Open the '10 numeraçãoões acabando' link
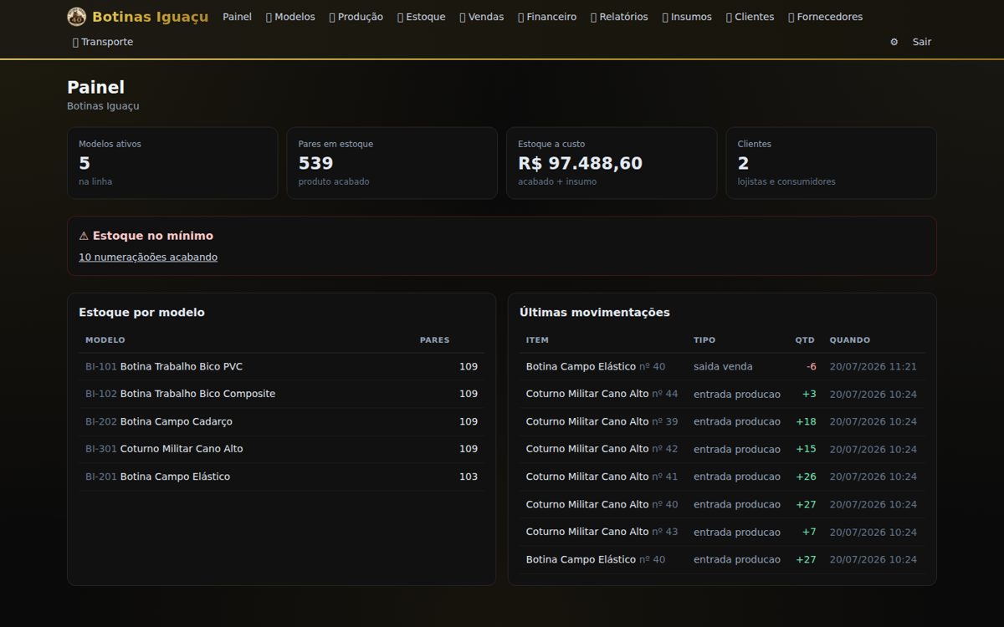The height and width of the screenshot is (627, 1004). 148,257
